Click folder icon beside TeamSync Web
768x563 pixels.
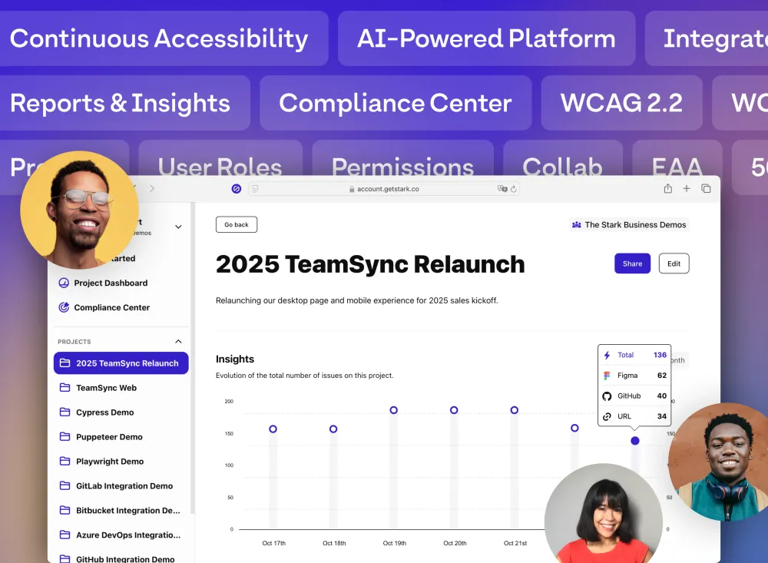pos(65,388)
